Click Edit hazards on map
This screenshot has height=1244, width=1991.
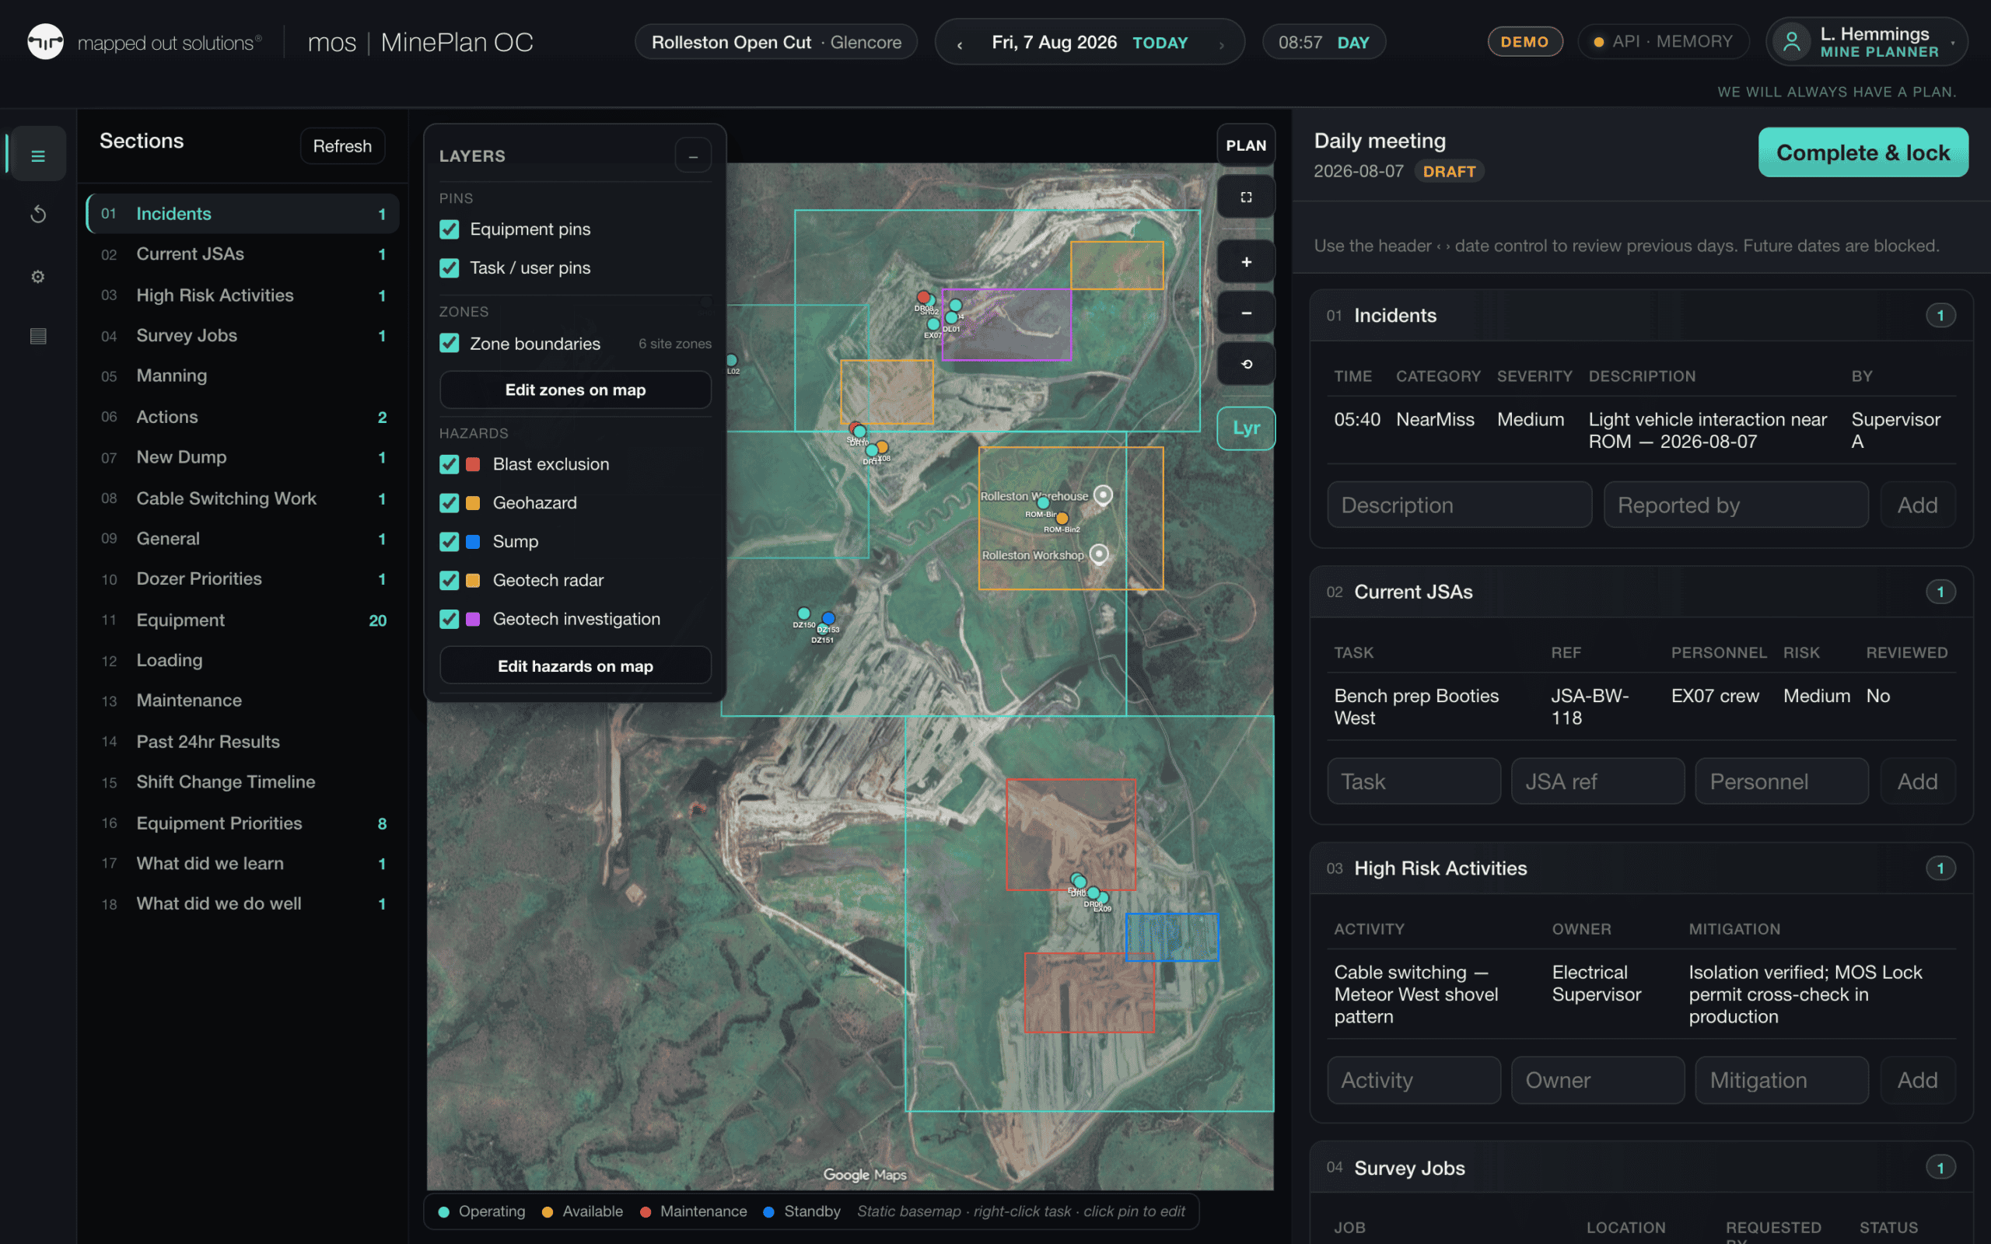coord(575,666)
